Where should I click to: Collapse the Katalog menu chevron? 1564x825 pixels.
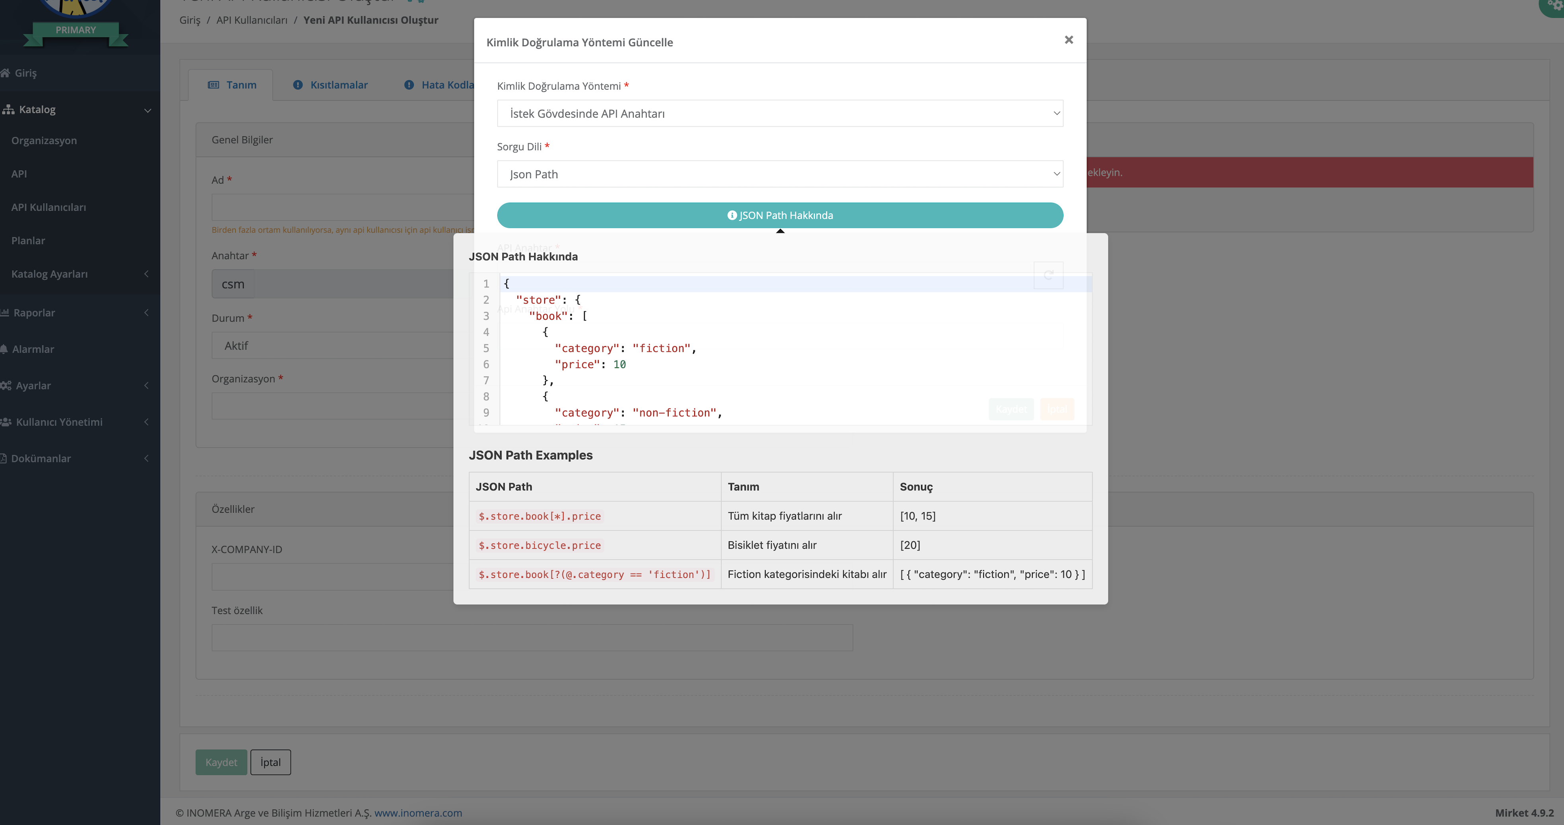tap(147, 110)
